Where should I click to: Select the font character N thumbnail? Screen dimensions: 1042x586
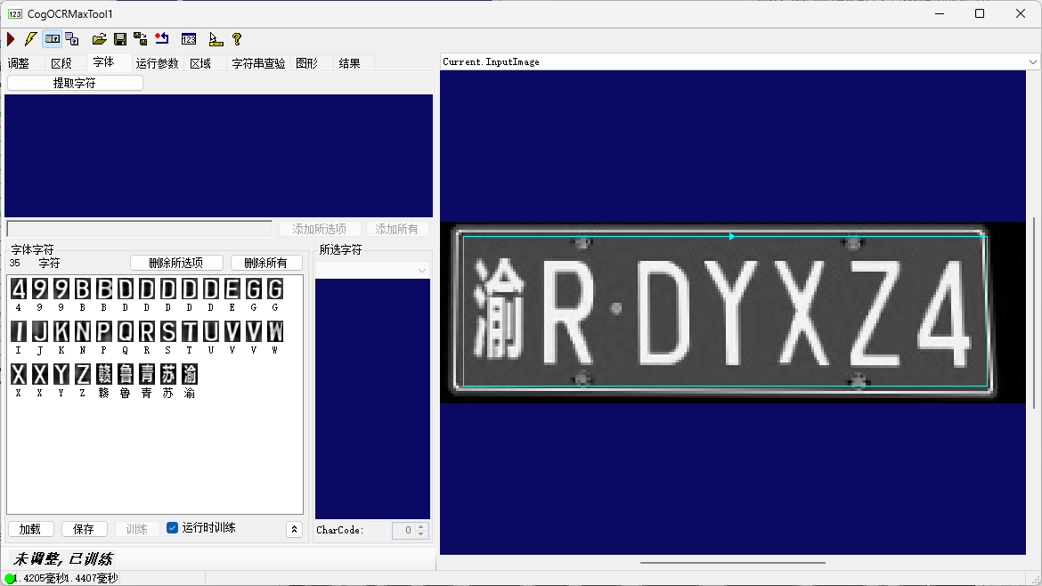pos(83,331)
